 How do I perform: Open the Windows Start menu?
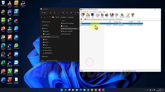62,90
